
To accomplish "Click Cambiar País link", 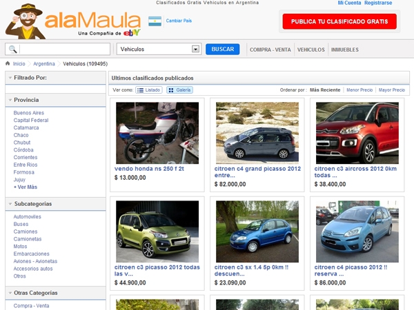I will pos(179,21).
